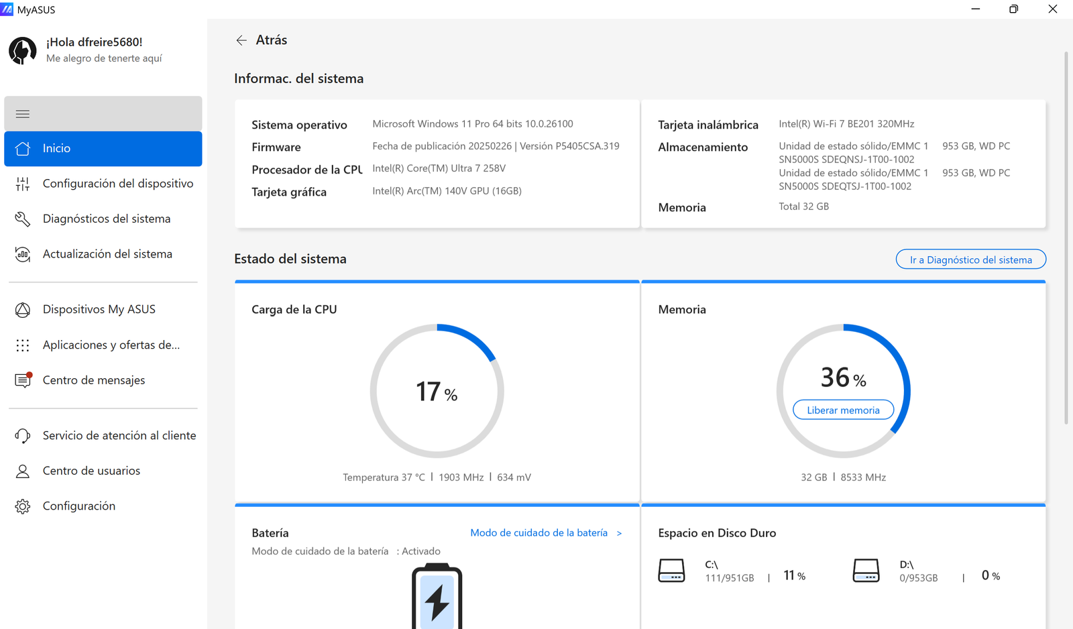The height and width of the screenshot is (629, 1073).
Task: Open Modo de cuidado de la batería link
Action: pos(539,533)
